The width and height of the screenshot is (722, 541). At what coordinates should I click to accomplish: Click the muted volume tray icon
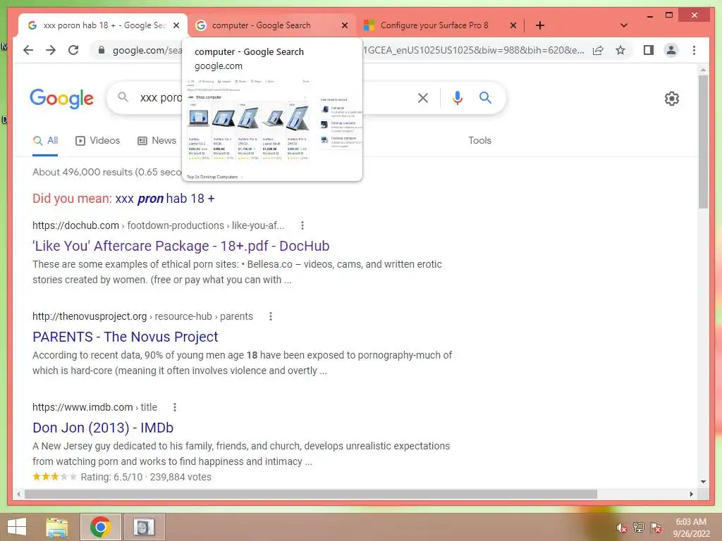click(622, 528)
